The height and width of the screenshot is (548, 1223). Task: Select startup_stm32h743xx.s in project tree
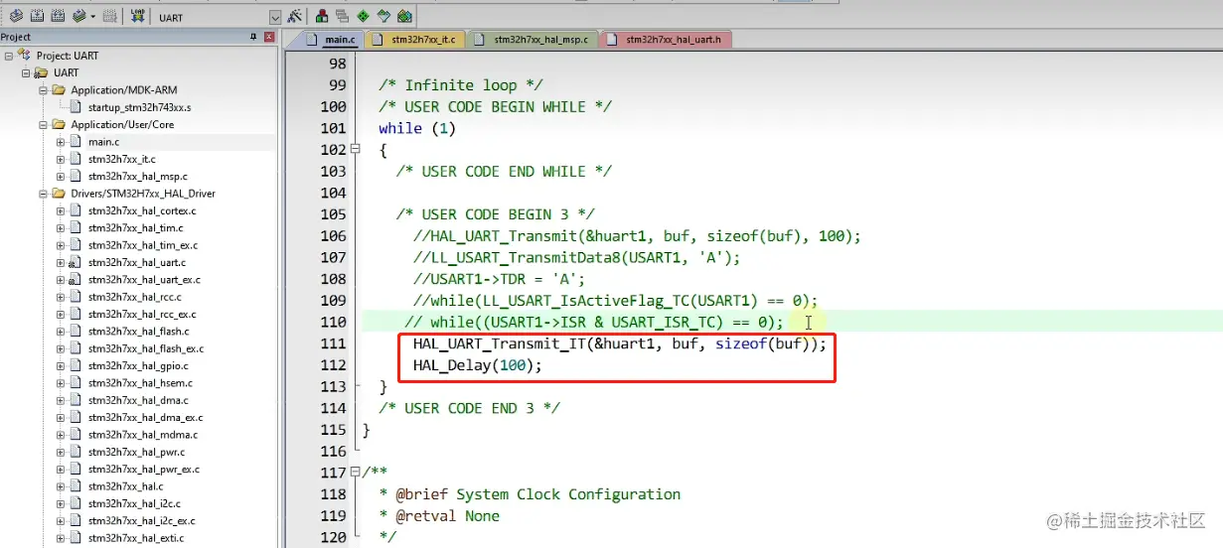(x=139, y=107)
